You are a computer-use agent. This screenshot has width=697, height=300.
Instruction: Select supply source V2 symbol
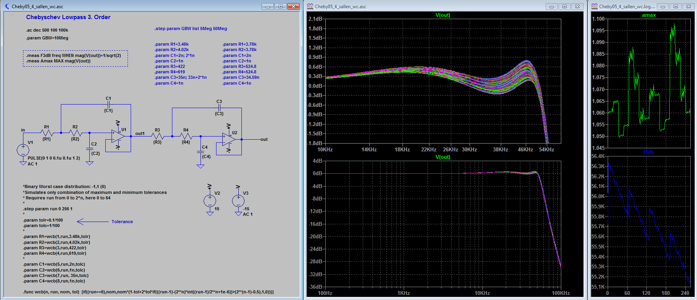tap(210, 201)
